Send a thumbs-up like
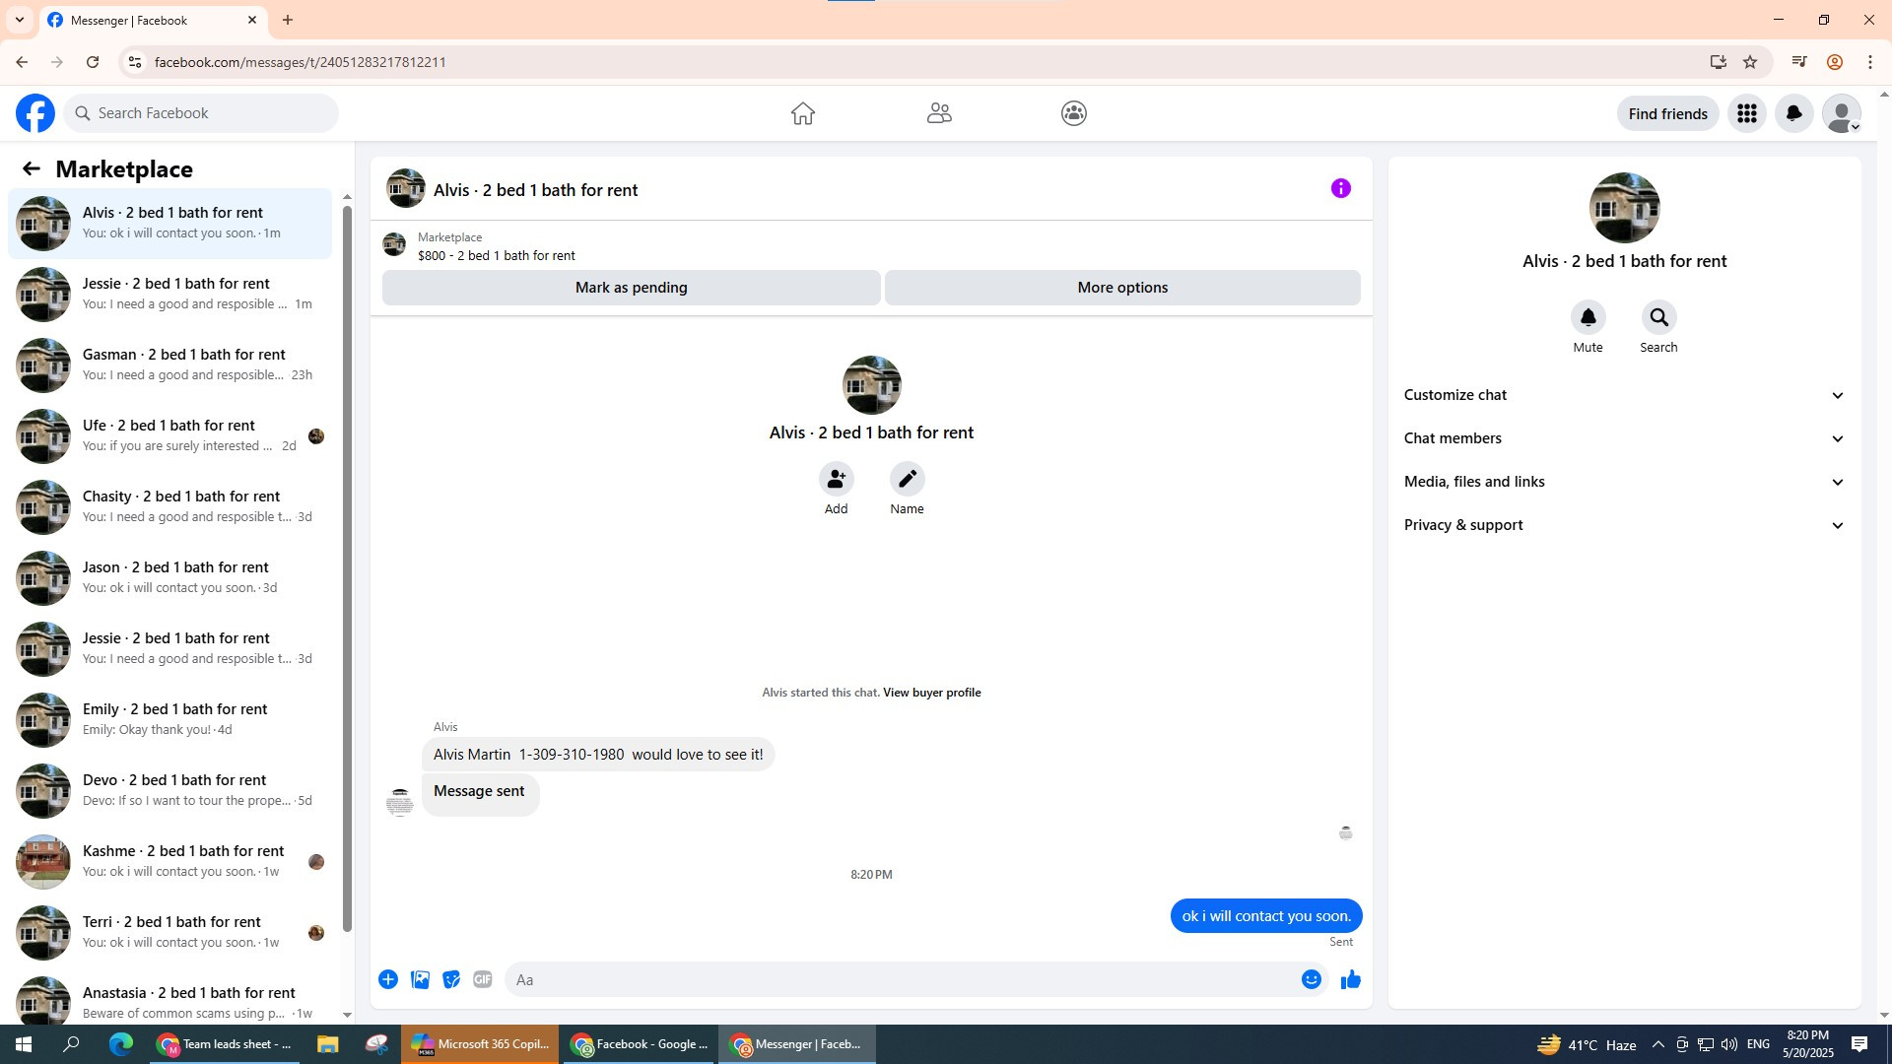 click(1350, 979)
